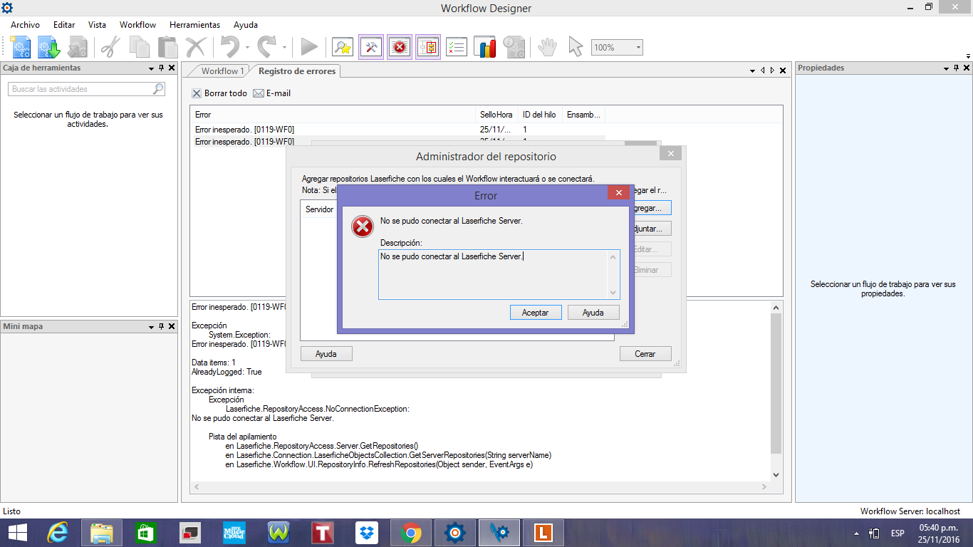
Task: Click the greyed info gear icon
Action: tap(514, 47)
